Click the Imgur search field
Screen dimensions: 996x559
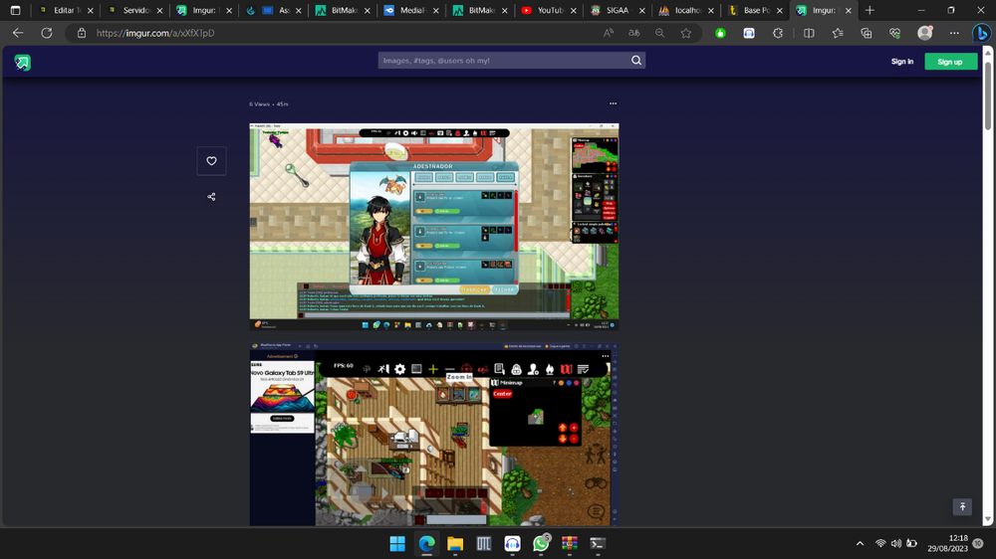tap(503, 61)
